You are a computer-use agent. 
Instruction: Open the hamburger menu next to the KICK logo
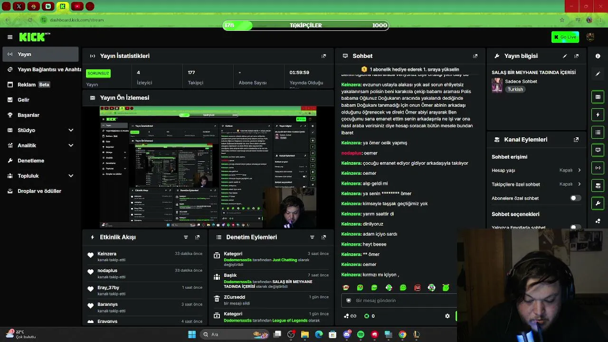pos(10,37)
